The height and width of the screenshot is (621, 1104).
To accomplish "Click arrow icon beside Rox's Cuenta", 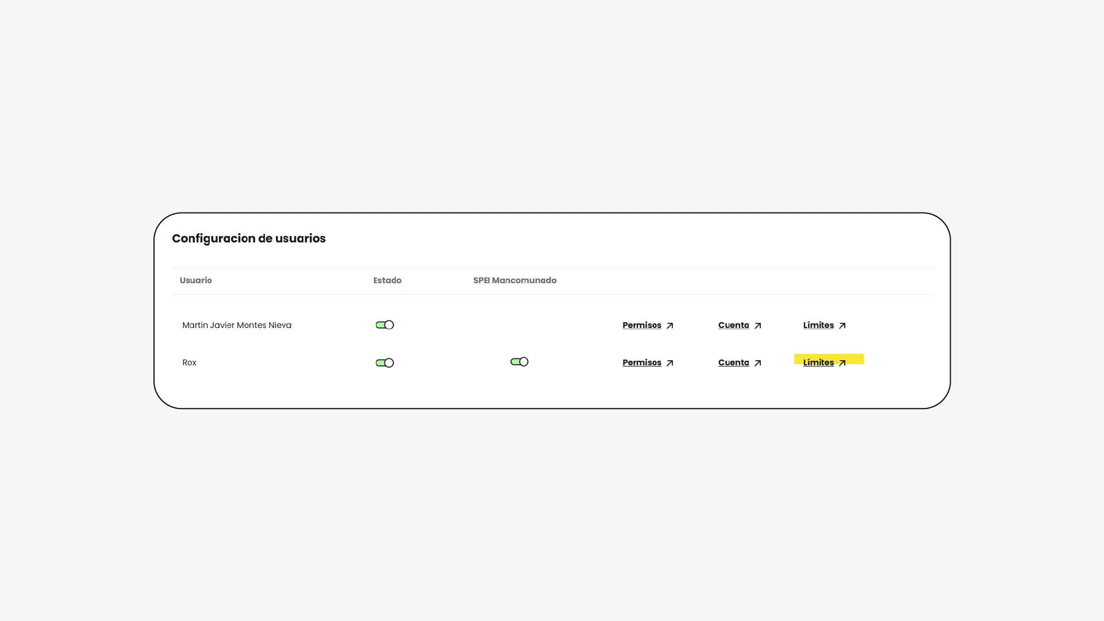I will tap(757, 363).
